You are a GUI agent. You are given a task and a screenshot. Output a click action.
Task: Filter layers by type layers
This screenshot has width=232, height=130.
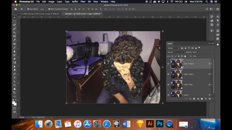tap(189, 48)
